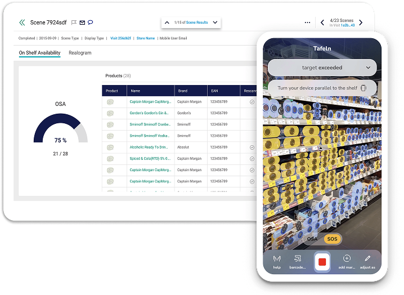This screenshot has width=404, height=295.
Task: Click the Store Name link
Action: coord(146,38)
